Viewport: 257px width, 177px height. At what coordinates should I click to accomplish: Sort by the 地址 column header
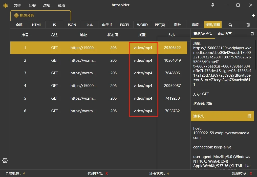[x=83, y=35]
